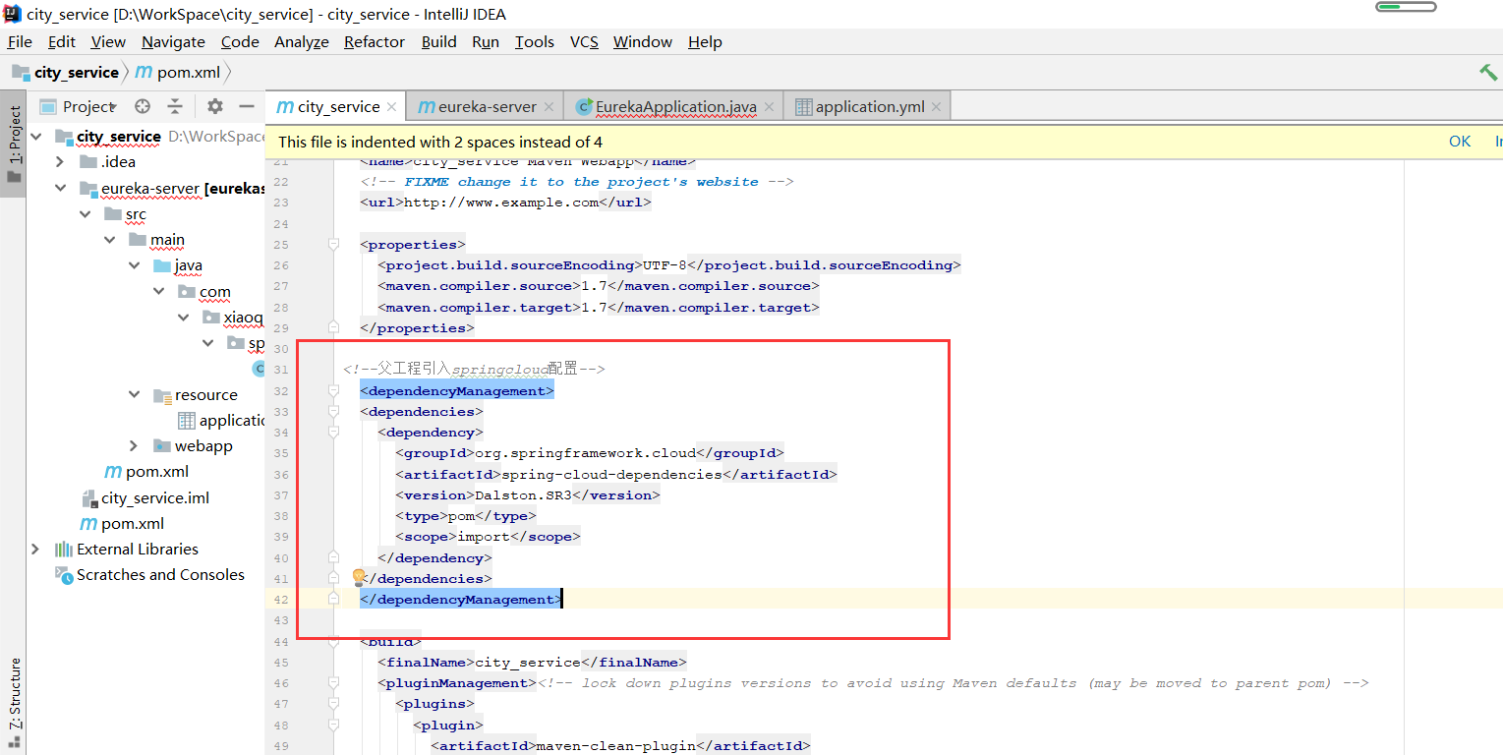Close the EurekaApplication.java tab
Viewport: 1503px width, 755px height.
[x=769, y=107]
